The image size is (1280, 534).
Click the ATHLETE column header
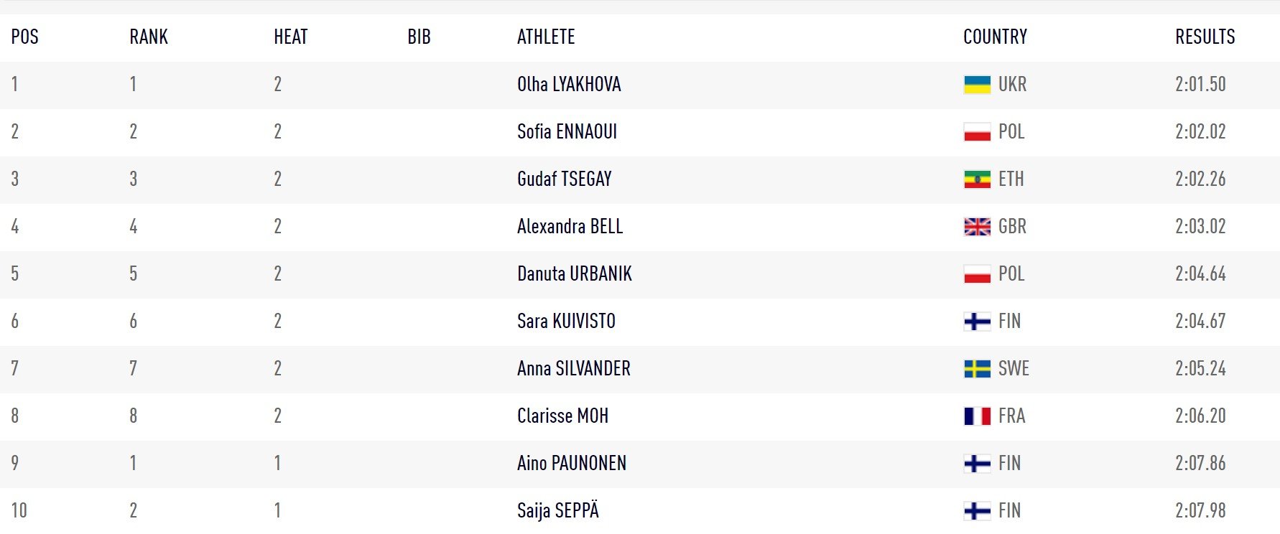pyautogui.click(x=546, y=37)
